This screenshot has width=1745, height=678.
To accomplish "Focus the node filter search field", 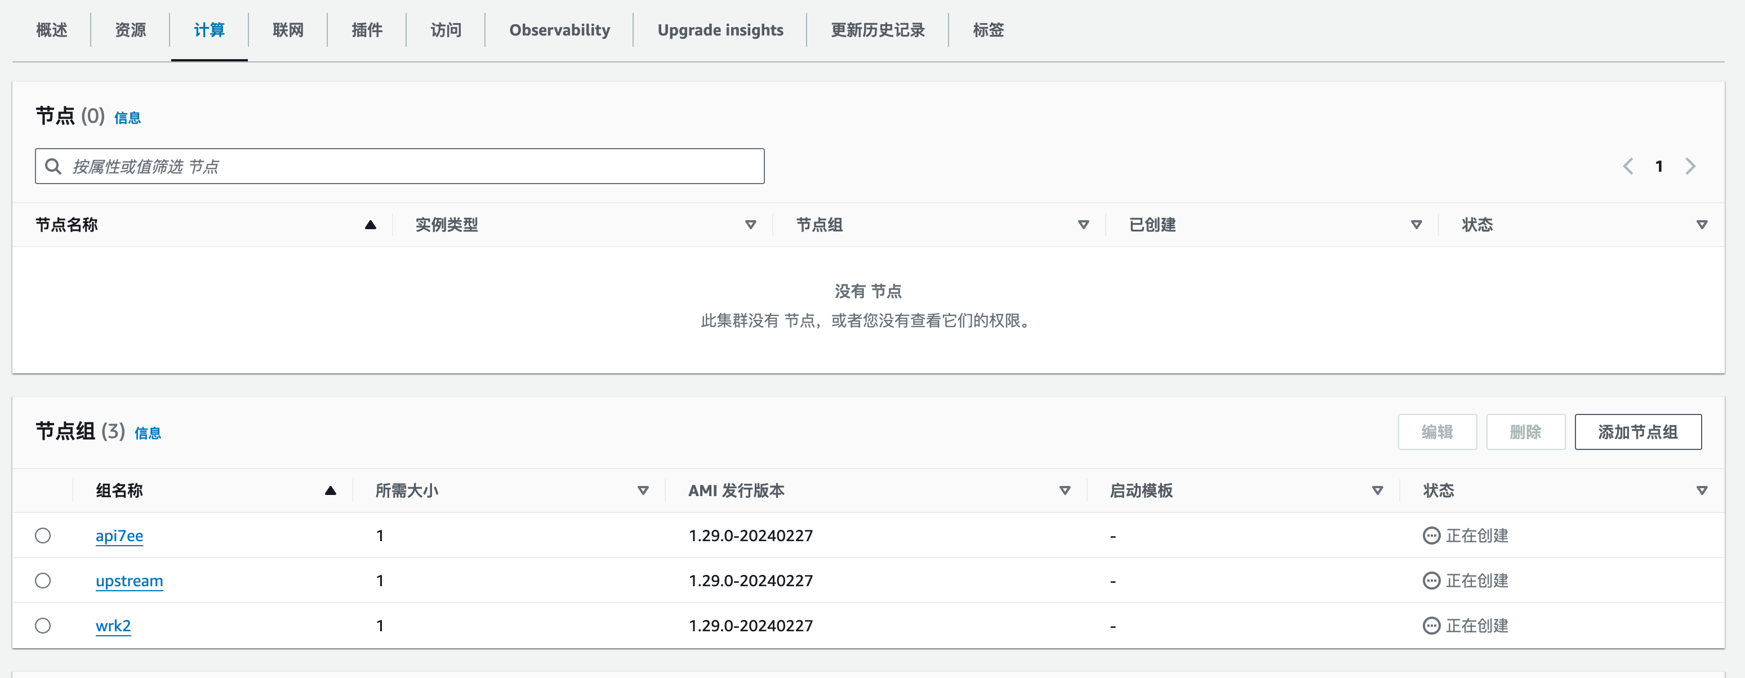I will (400, 166).
